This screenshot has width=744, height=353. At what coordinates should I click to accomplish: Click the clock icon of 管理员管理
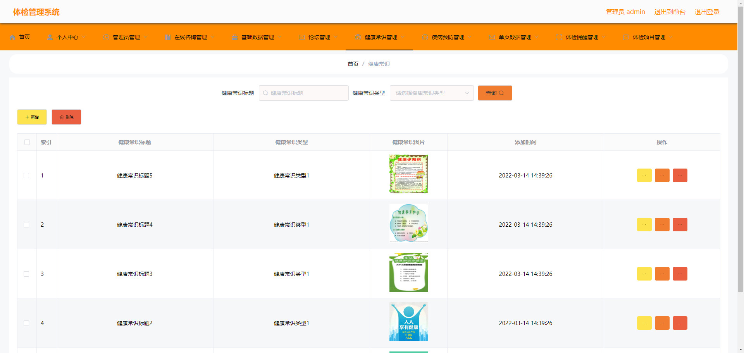click(x=106, y=37)
